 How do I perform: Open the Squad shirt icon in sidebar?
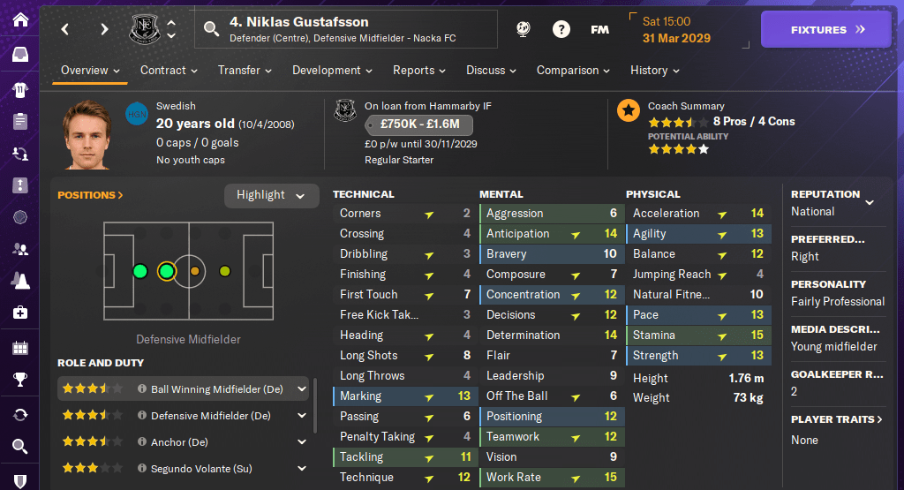click(x=19, y=89)
